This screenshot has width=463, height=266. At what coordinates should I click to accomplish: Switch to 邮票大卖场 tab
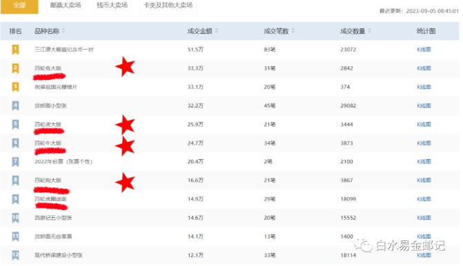click(x=66, y=5)
